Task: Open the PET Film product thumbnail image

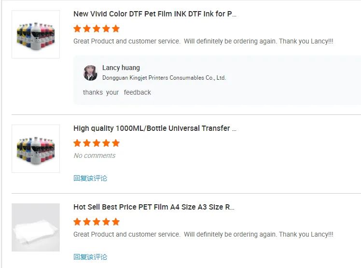Action: (36, 227)
